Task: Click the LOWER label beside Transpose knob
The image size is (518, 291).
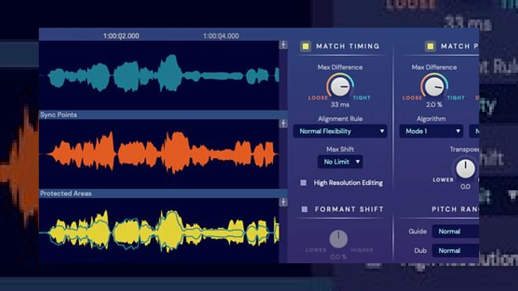Action: [x=443, y=180]
